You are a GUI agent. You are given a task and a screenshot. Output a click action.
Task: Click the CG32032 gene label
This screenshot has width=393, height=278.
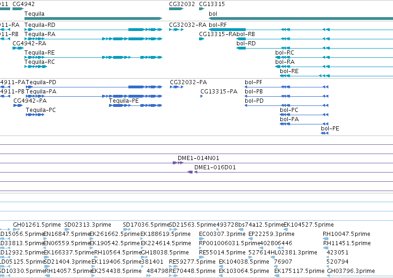coord(182,4)
